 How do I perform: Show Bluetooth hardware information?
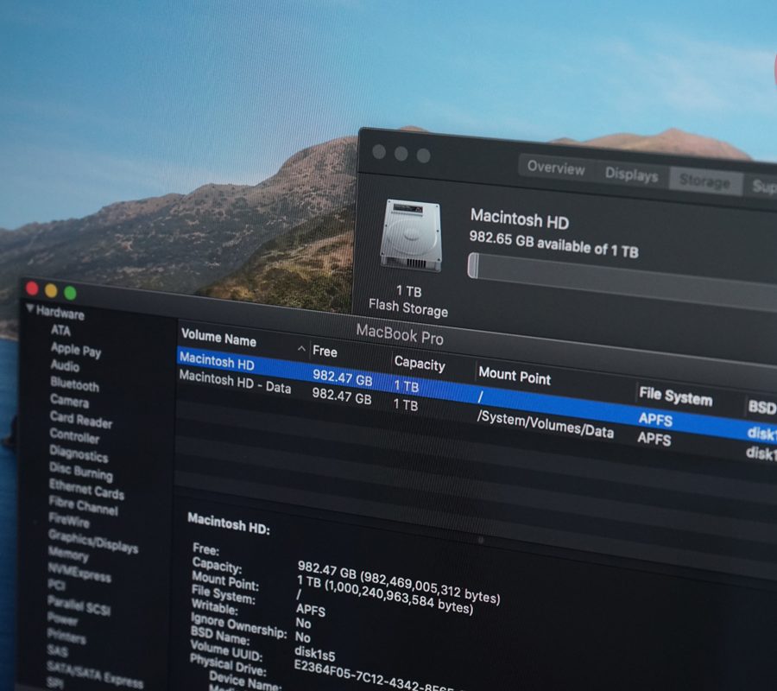coord(74,384)
